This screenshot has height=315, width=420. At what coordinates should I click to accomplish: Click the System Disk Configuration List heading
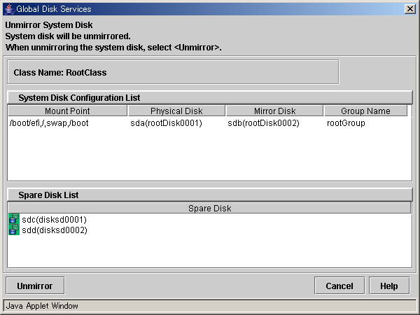[x=79, y=98]
